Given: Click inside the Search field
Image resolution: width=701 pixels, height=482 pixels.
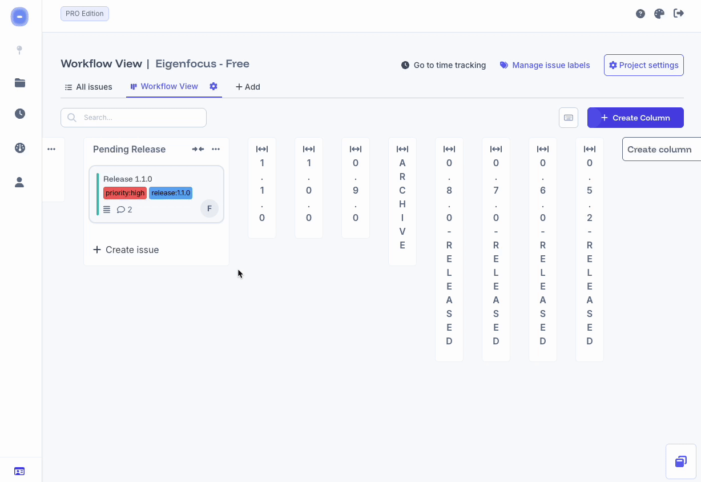Looking at the screenshot, I should pyautogui.click(x=134, y=117).
